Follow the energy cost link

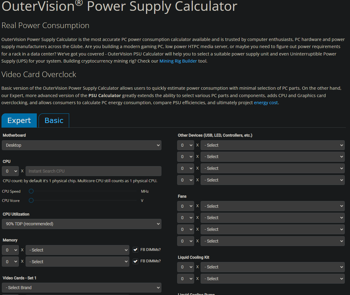pyautogui.click(x=265, y=103)
